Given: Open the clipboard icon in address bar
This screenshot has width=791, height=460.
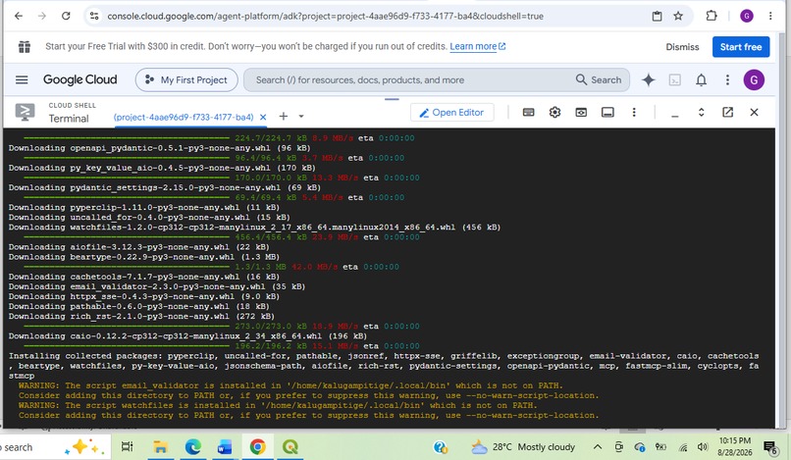Looking at the screenshot, I should click(657, 16).
